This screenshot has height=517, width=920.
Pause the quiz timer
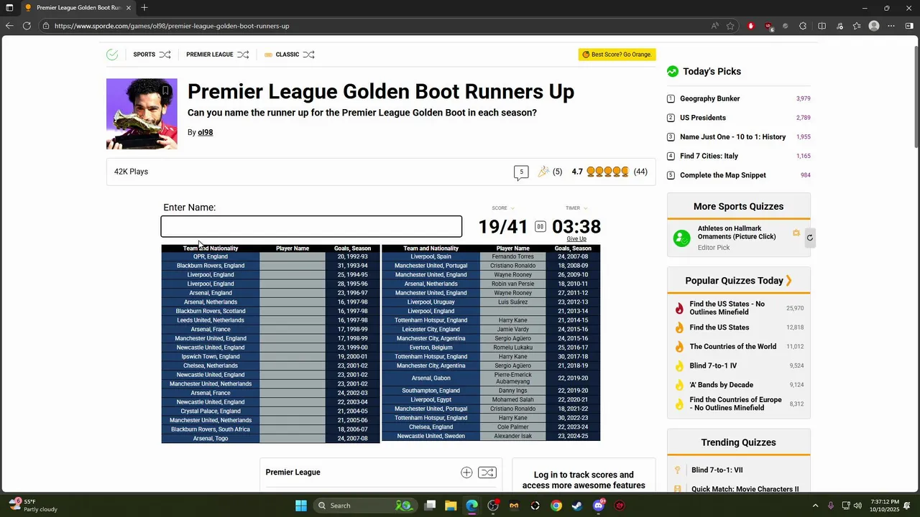pos(540,227)
